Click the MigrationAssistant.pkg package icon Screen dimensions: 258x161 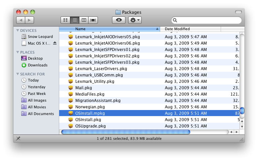71,100
